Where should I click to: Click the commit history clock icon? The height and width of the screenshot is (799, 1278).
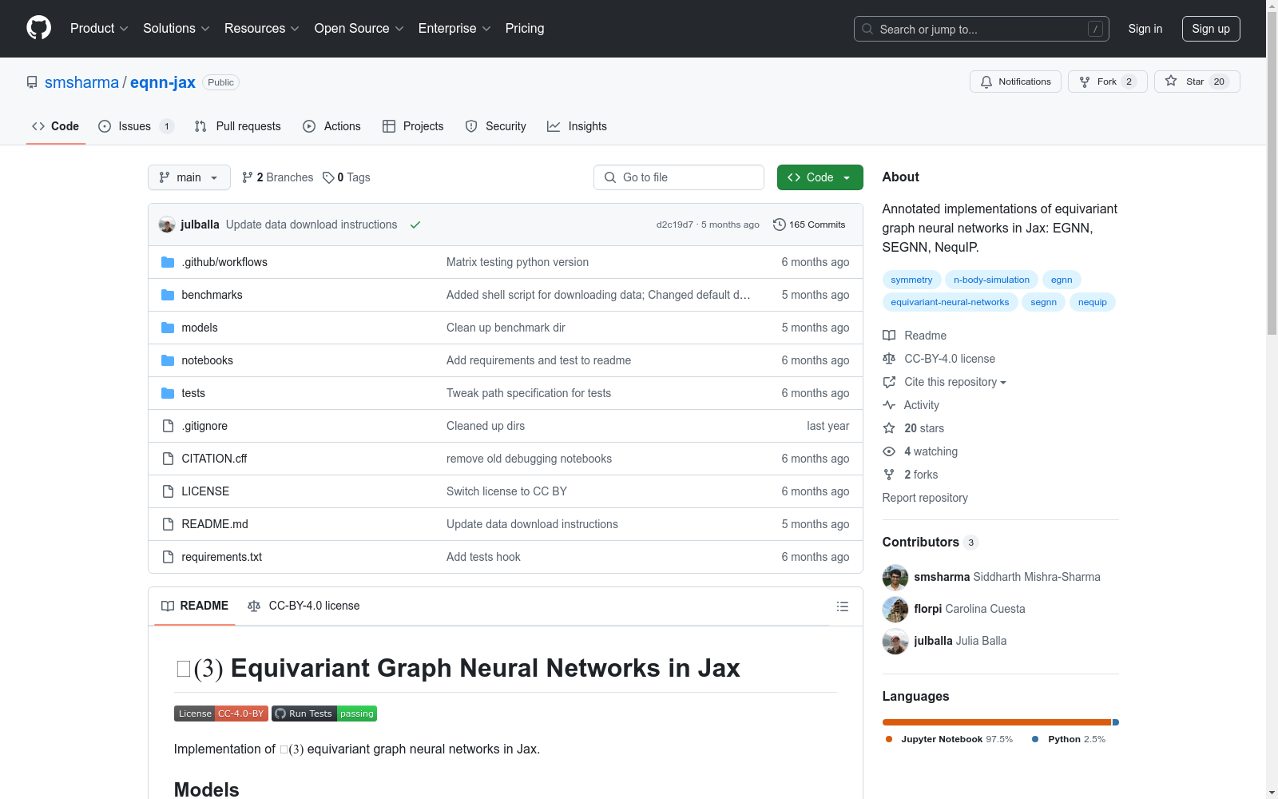(x=780, y=225)
